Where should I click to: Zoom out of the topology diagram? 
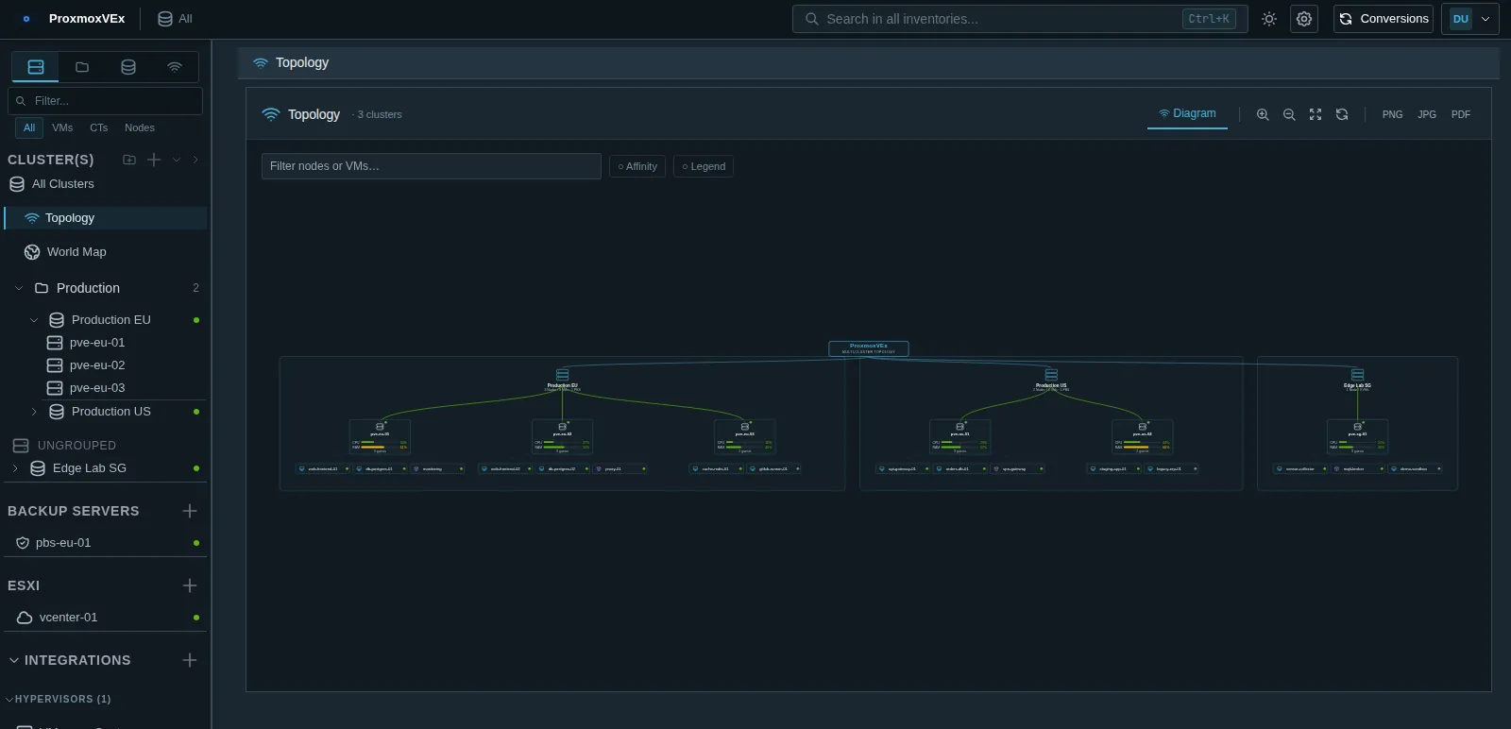point(1289,114)
